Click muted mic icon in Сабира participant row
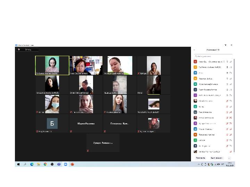This screenshot has height=187, width=250. tap(227, 140)
